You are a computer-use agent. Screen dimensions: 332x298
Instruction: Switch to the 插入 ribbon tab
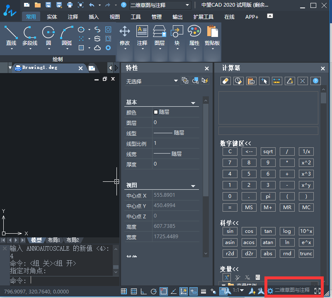coord(94,17)
